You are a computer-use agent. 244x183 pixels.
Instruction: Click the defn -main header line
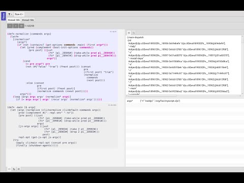[x=21, y=107]
